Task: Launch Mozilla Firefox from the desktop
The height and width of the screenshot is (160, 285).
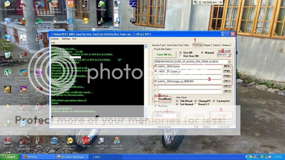Action: (23, 21)
